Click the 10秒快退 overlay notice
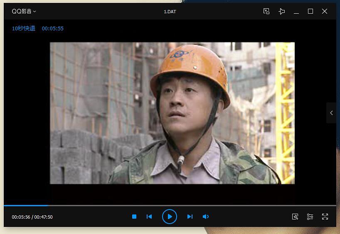Screen dimensions: 340x234 tap(23, 28)
